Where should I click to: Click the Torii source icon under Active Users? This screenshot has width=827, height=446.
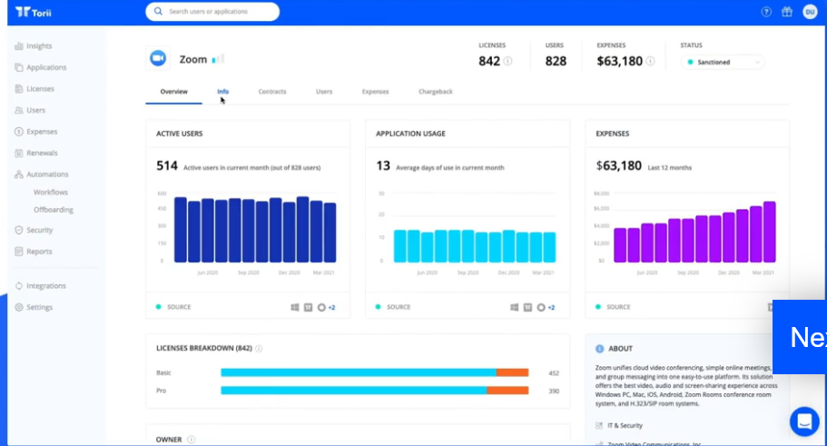pyautogui.click(x=308, y=307)
